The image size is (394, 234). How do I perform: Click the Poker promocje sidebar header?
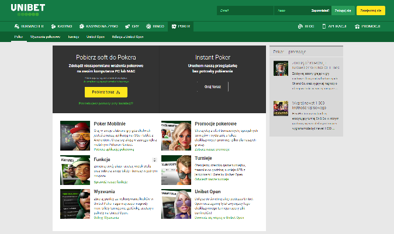(289, 52)
